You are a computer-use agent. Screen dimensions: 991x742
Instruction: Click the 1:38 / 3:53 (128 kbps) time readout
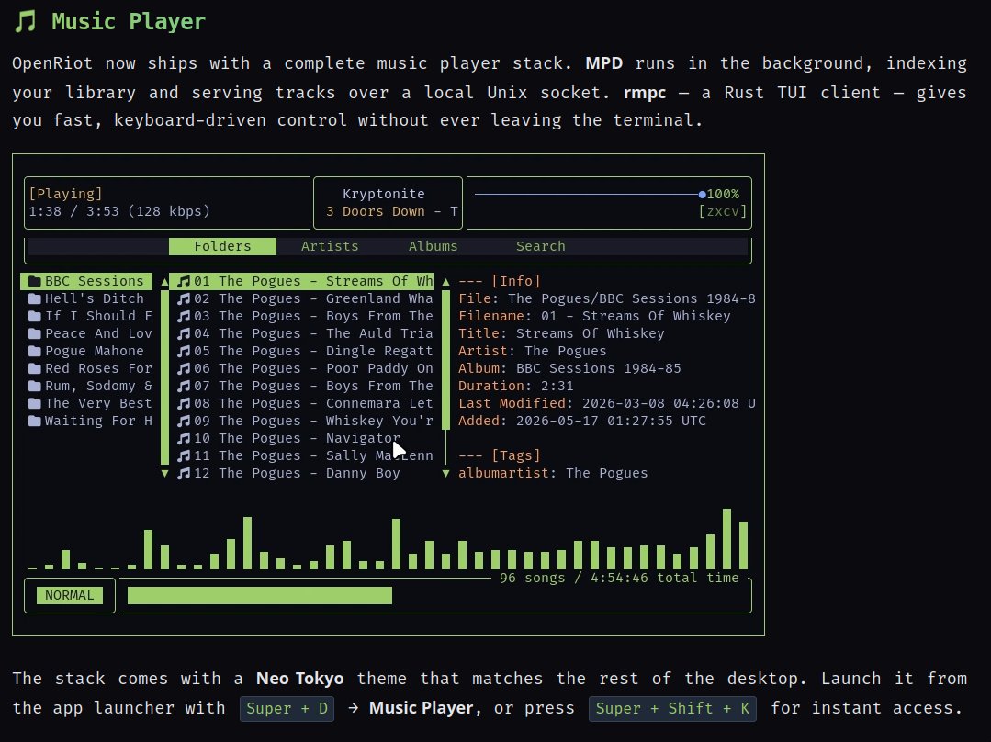point(119,211)
